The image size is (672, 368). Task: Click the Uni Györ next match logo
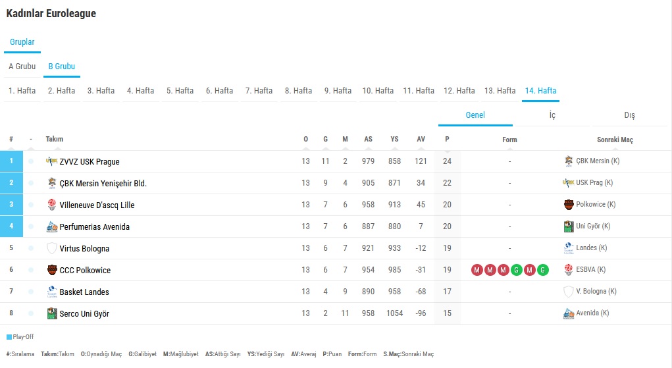coord(569,226)
